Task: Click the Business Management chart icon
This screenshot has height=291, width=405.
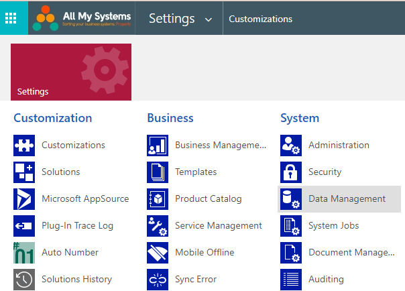Action: click(158, 145)
